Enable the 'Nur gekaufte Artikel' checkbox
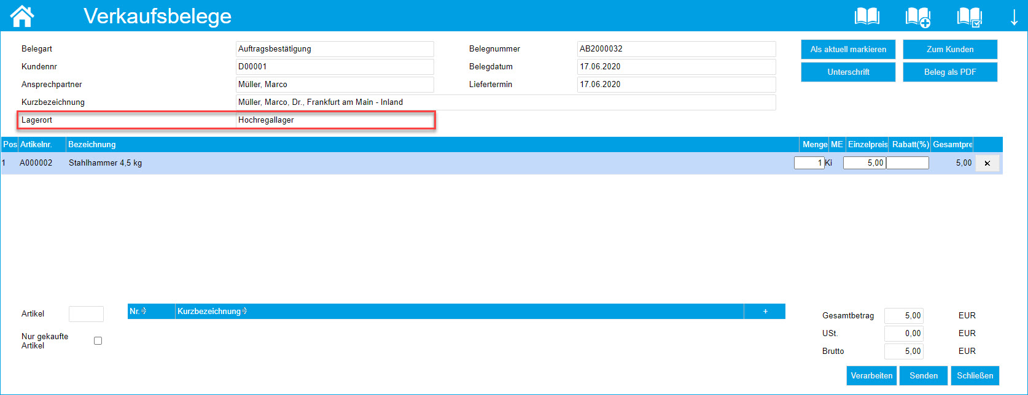The image size is (1028, 395). pos(98,340)
